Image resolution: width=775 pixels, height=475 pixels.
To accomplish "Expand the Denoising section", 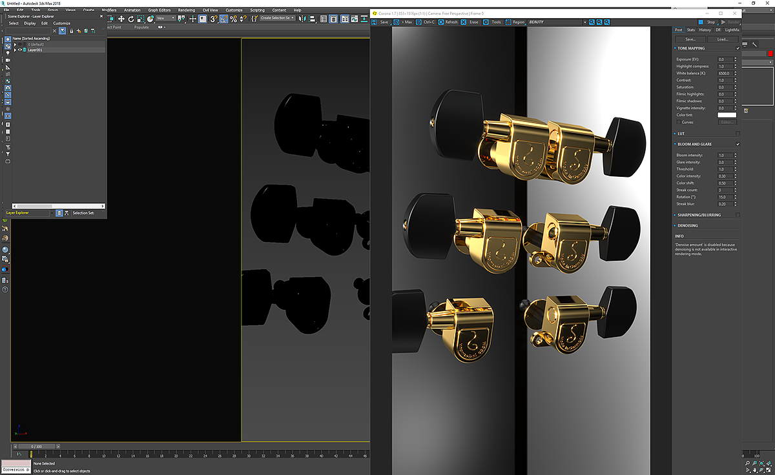I will tap(675, 225).
